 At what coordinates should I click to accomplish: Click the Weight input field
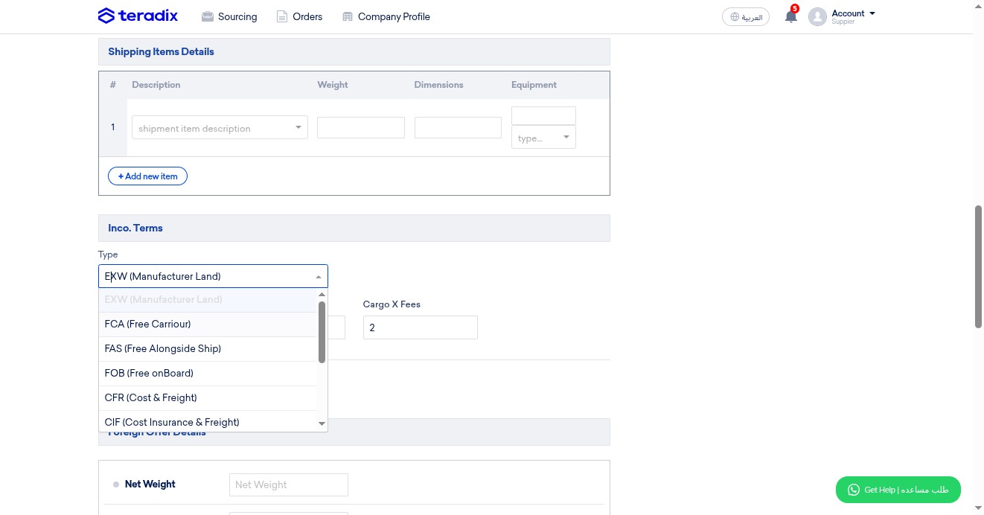(361, 127)
